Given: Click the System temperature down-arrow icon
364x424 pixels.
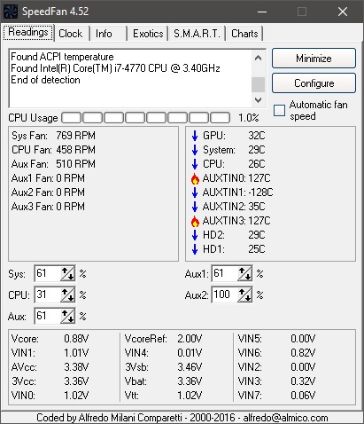Looking at the screenshot, I should [x=195, y=150].
